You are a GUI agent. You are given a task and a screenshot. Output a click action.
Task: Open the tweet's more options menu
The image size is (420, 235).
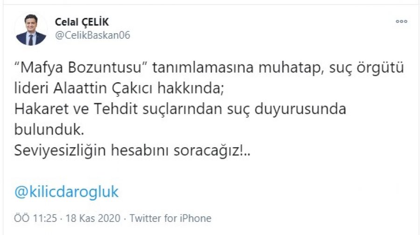[401, 21]
